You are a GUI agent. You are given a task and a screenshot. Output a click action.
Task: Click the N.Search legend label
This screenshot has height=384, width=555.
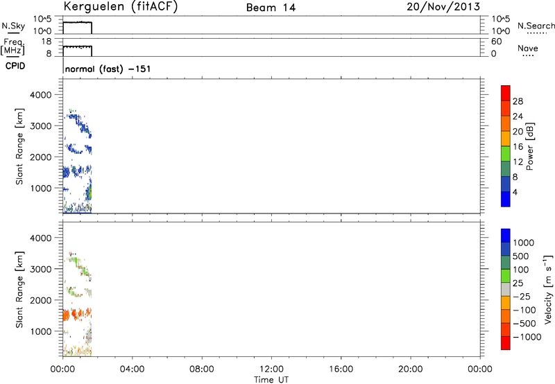point(536,26)
